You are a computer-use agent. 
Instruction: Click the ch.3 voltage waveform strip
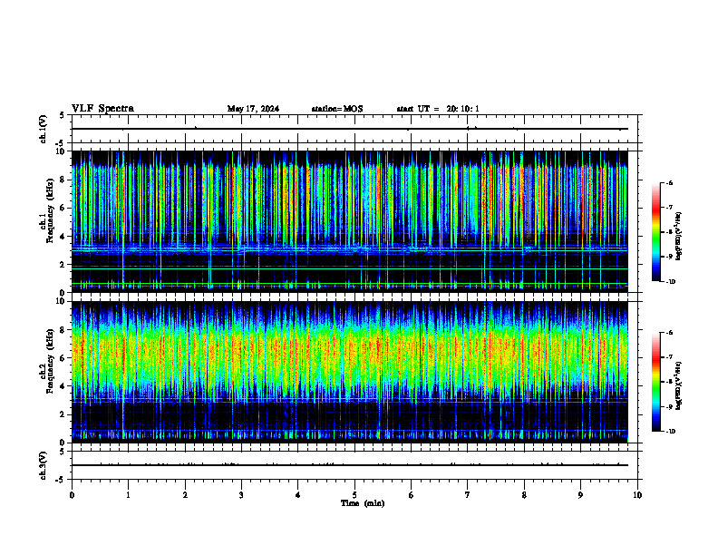(354, 465)
